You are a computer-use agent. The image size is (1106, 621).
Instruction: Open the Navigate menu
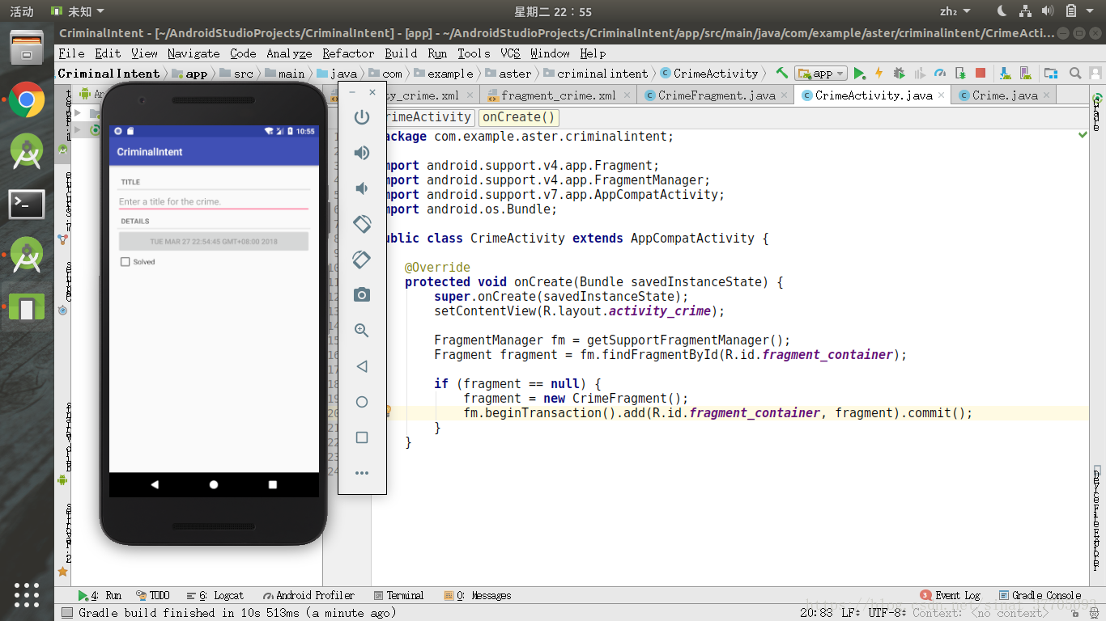pos(194,53)
